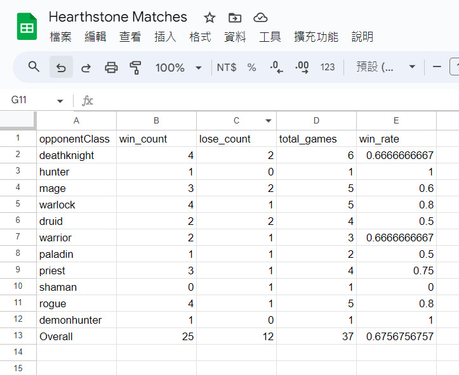Select column D header
Image resolution: width=459 pixels, height=375 pixels.
pos(316,120)
